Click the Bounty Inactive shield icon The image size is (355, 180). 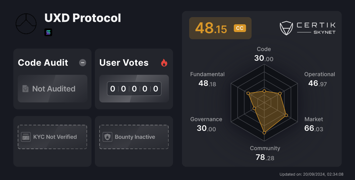[x=108, y=137]
